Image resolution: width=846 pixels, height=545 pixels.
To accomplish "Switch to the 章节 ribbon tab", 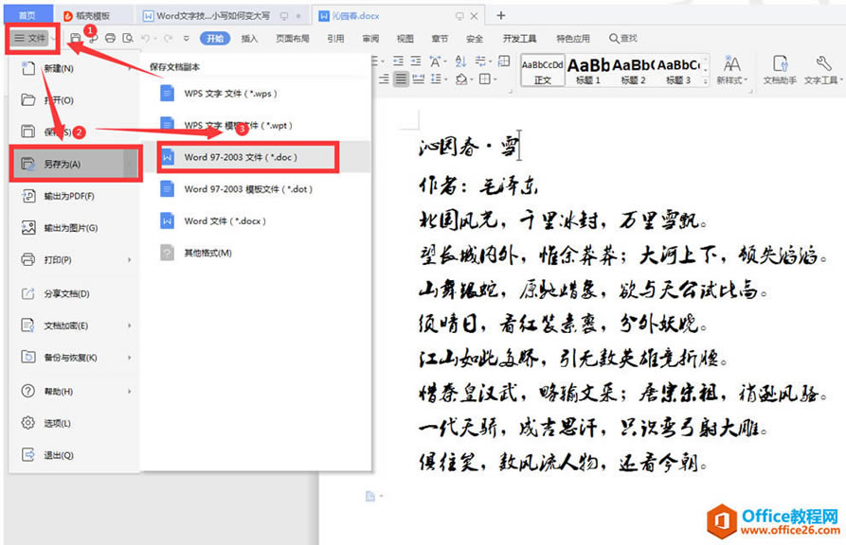I will pos(440,38).
